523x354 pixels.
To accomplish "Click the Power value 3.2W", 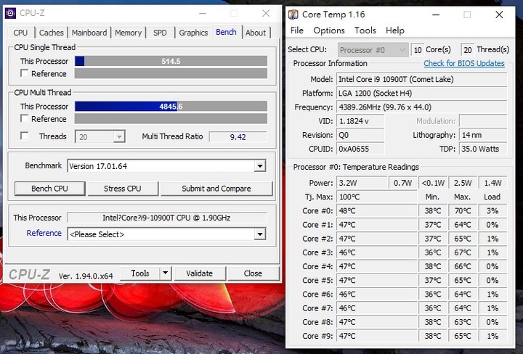I will 362,183.
